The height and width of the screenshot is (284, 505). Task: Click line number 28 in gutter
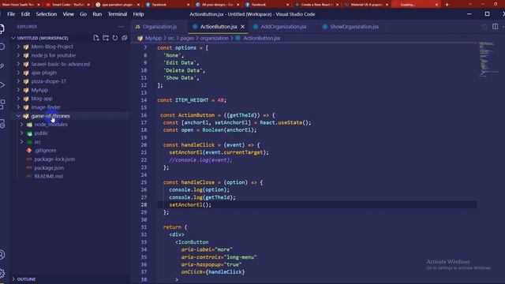click(x=144, y=205)
